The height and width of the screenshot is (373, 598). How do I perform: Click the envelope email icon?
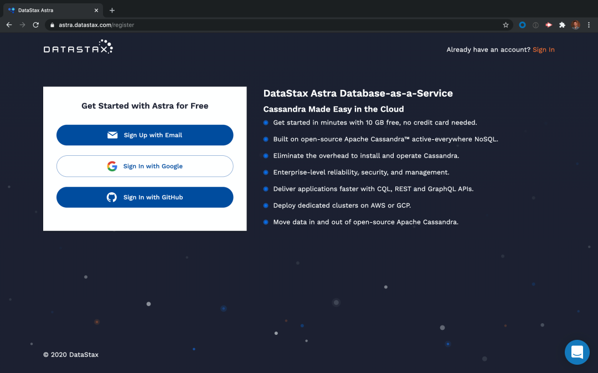112,135
